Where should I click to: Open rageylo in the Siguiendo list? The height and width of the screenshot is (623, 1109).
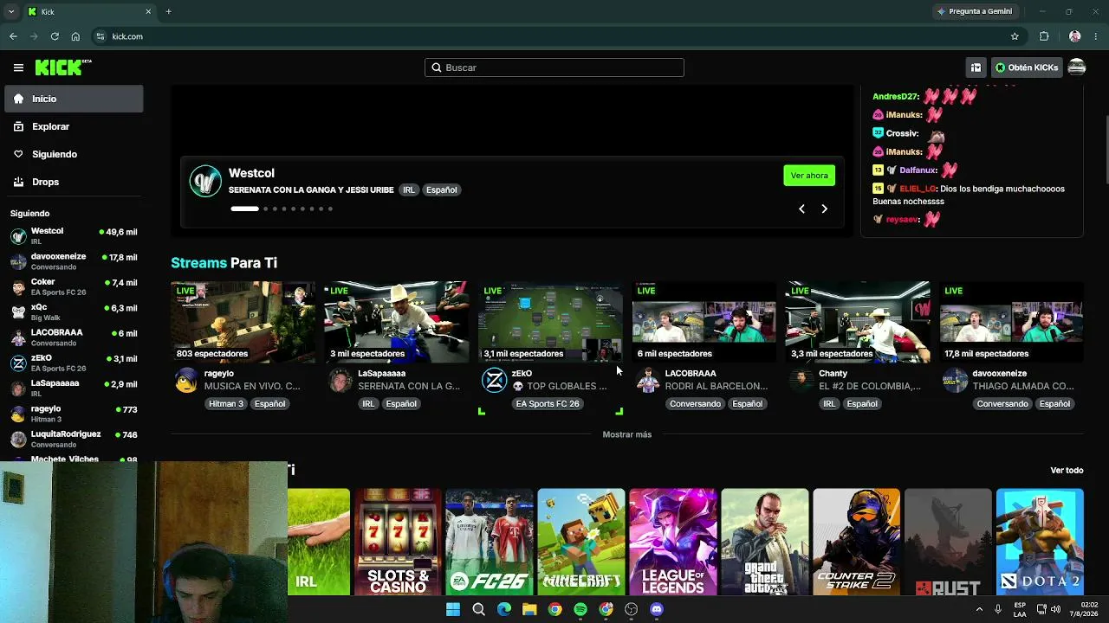pyautogui.click(x=74, y=413)
